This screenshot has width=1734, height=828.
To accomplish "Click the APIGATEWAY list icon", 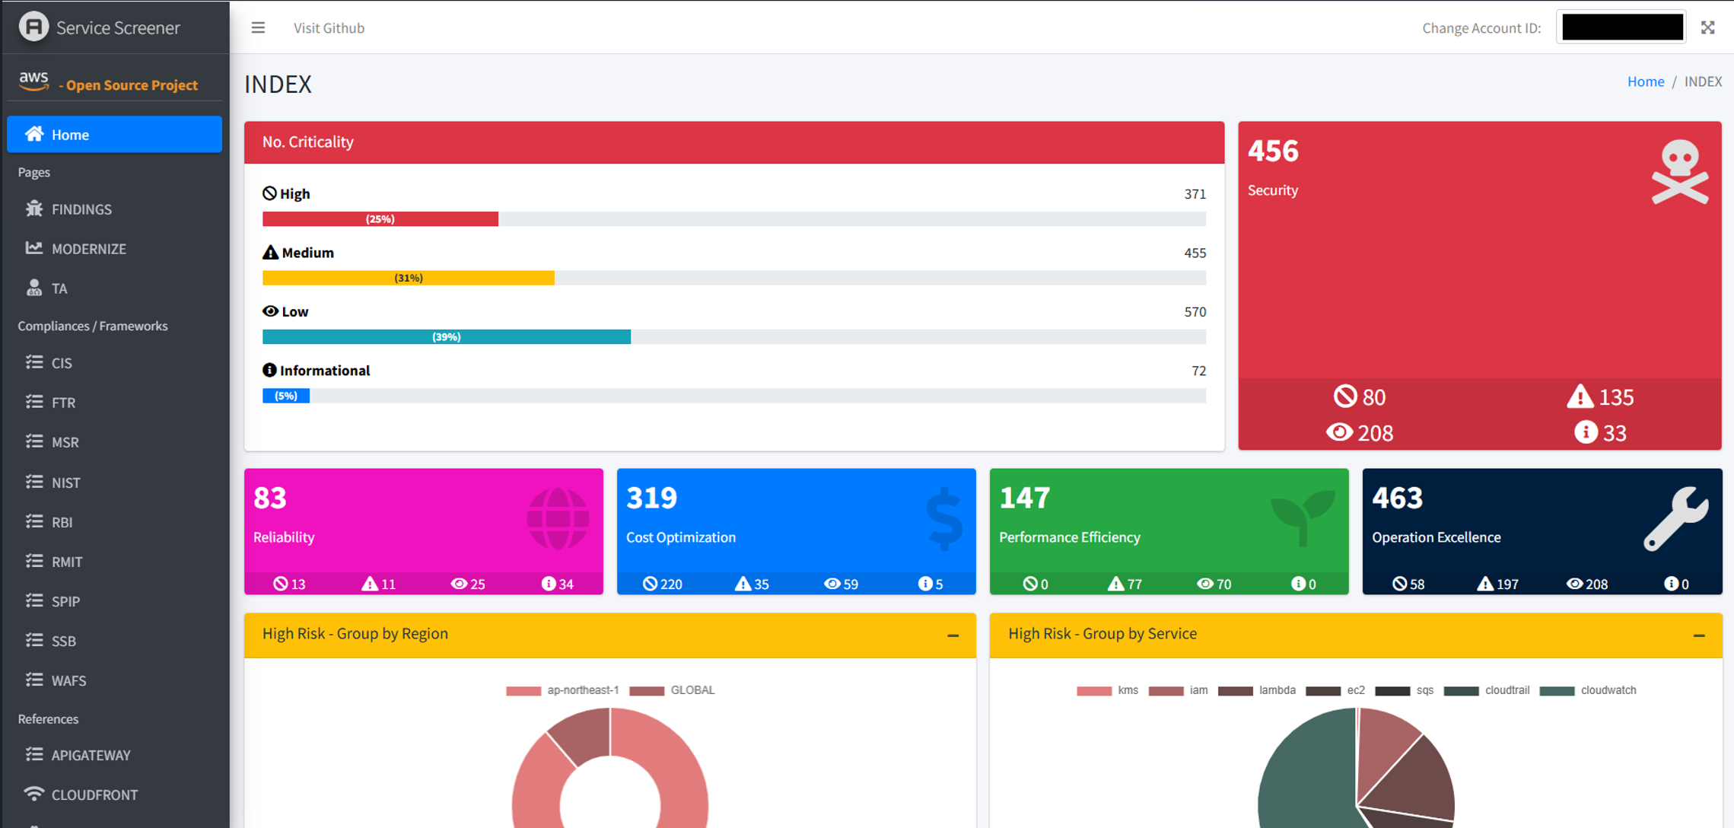I will point(34,754).
